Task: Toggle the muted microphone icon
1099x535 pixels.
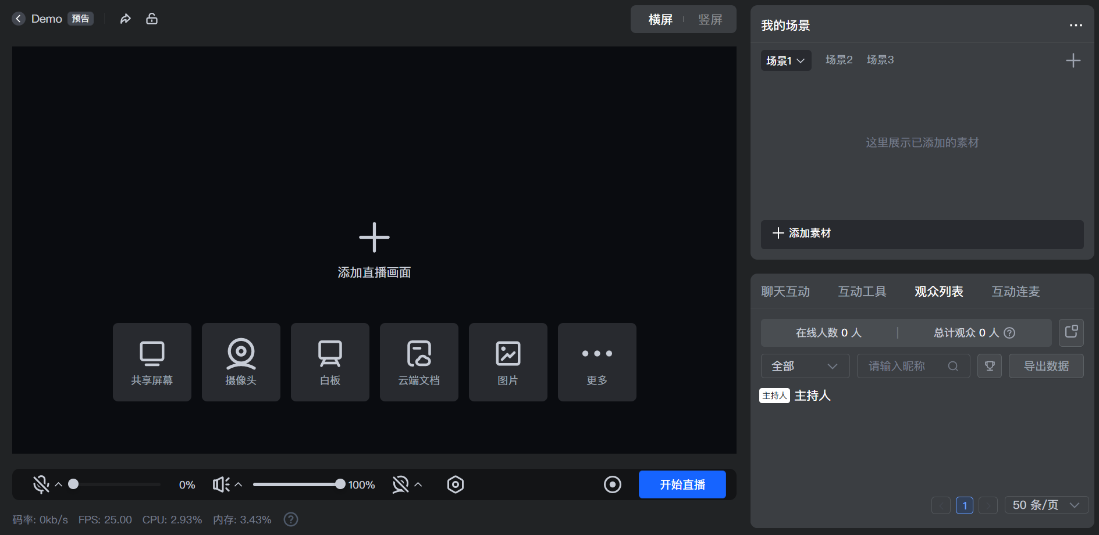Action: (x=41, y=484)
